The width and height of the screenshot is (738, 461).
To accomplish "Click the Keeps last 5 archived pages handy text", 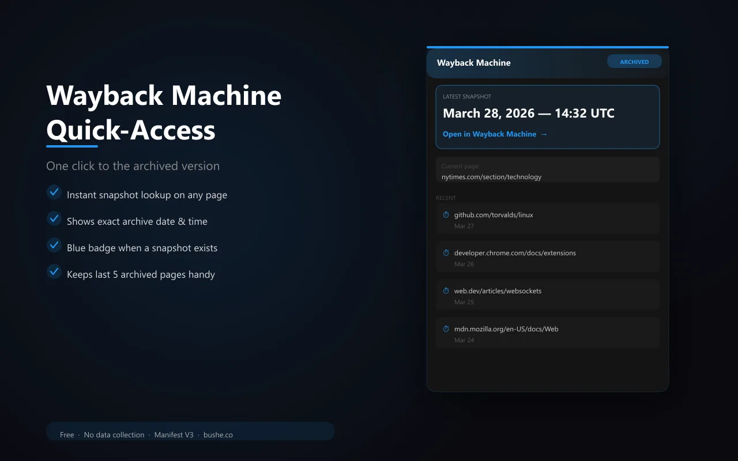I will pyautogui.click(x=141, y=274).
